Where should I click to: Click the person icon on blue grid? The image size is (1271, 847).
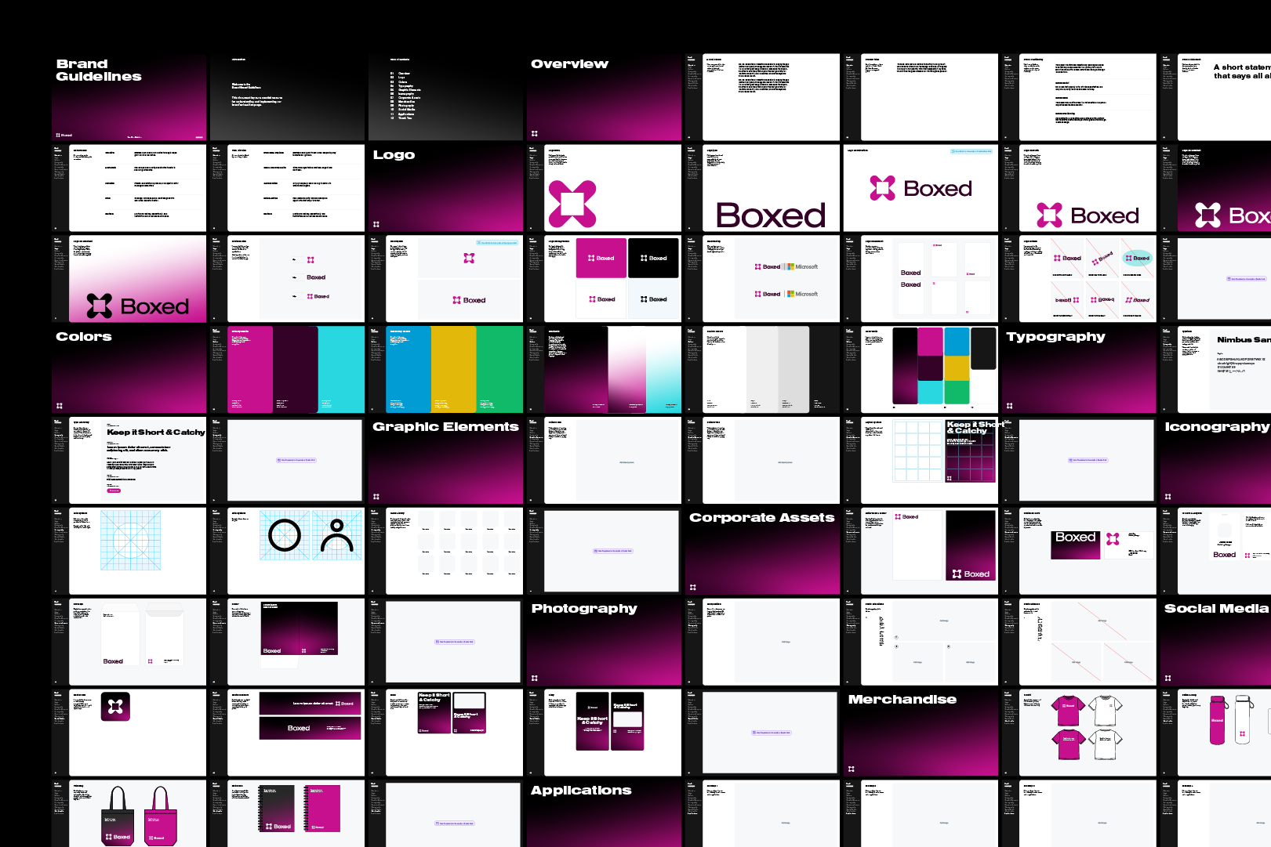pyautogui.click(x=337, y=537)
